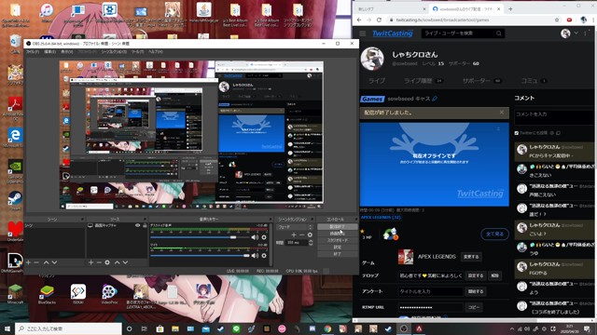Viewport: 597px width, 335px height.
Task: Go back in Chrome browser
Action: (359, 20)
